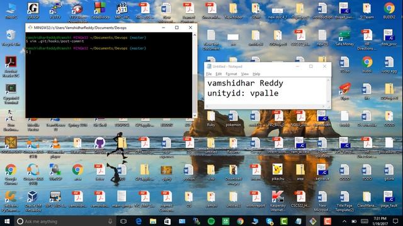Open the Recycle Bin icon
403x226 pixels.
click(11, 38)
